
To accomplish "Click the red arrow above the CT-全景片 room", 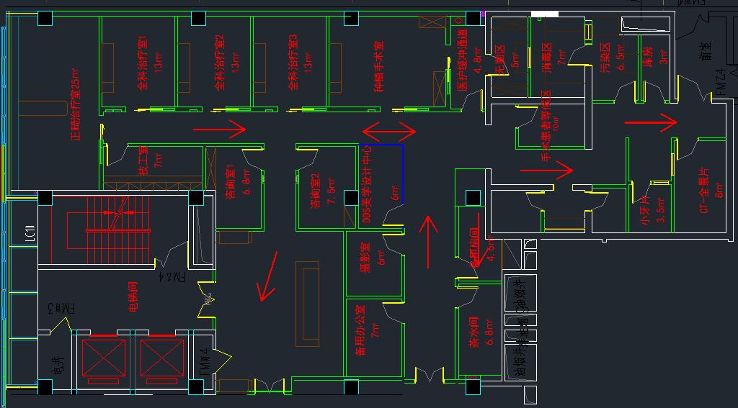I will pos(650,122).
